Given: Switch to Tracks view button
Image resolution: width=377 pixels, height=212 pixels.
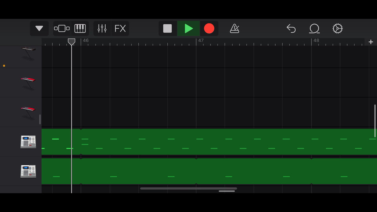Looking at the screenshot, I should 62,28.
